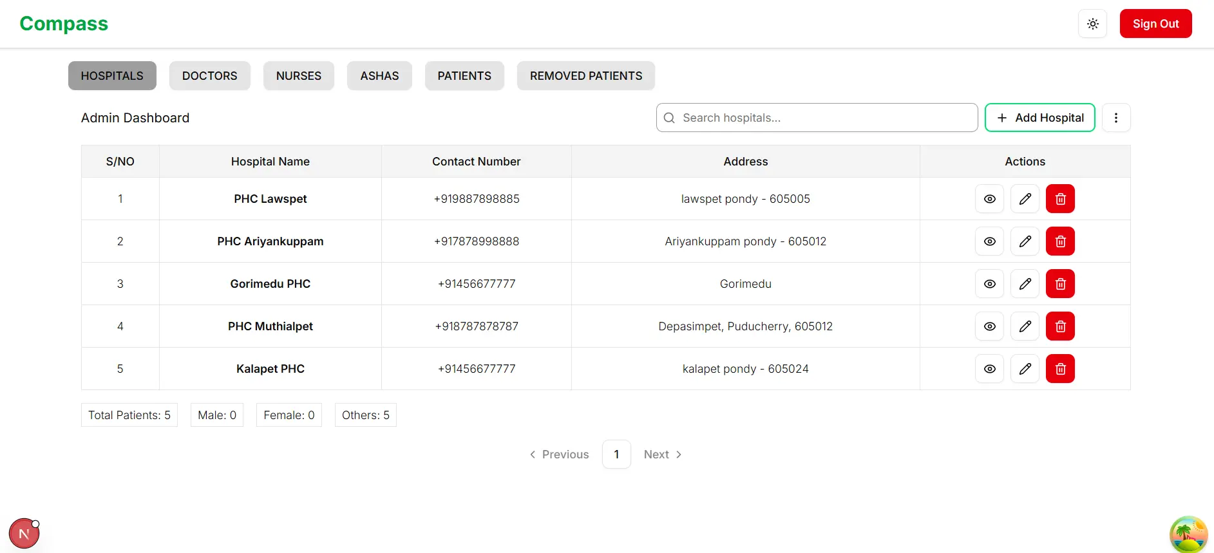The height and width of the screenshot is (553, 1214).
Task: Switch to the HOSPITALS tab
Action: pos(112,76)
